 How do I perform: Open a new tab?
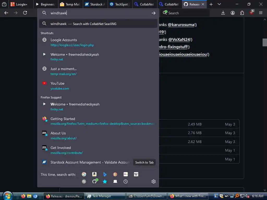(211, 4)
